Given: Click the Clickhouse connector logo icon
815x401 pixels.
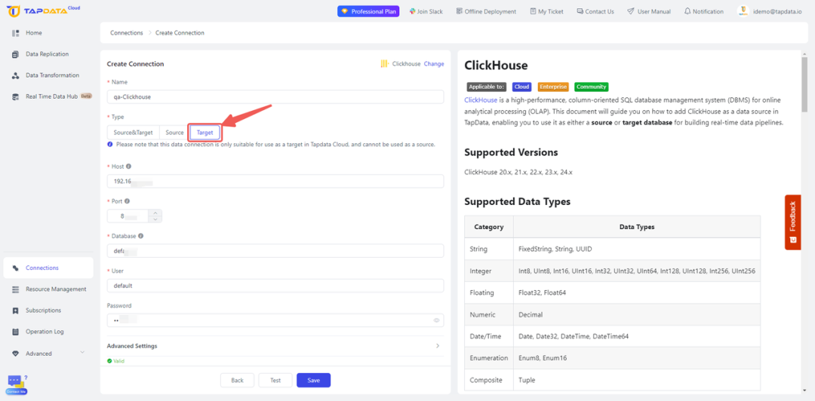Looking at the screenshot, I should (385, 64).
